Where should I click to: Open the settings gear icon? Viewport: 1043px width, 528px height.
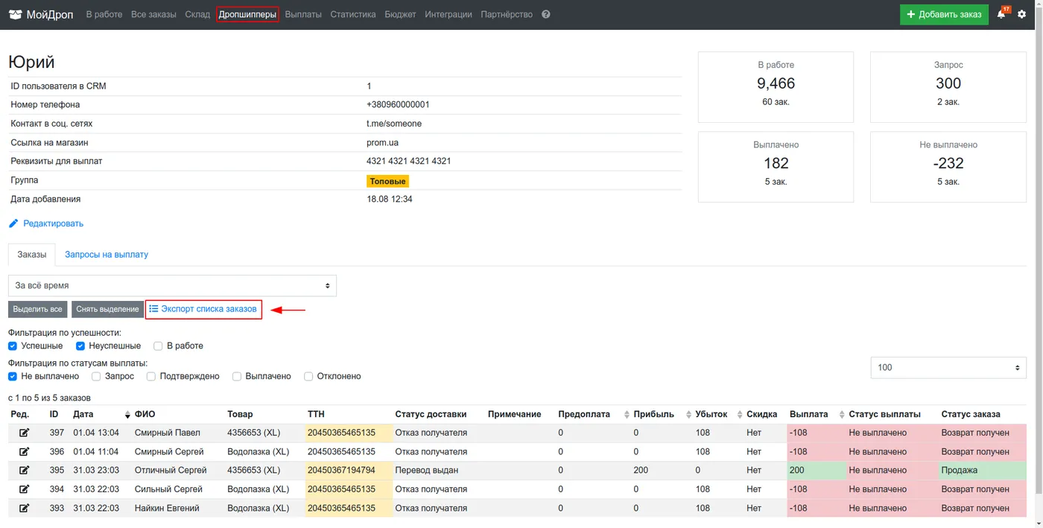tap(1022, 14)
